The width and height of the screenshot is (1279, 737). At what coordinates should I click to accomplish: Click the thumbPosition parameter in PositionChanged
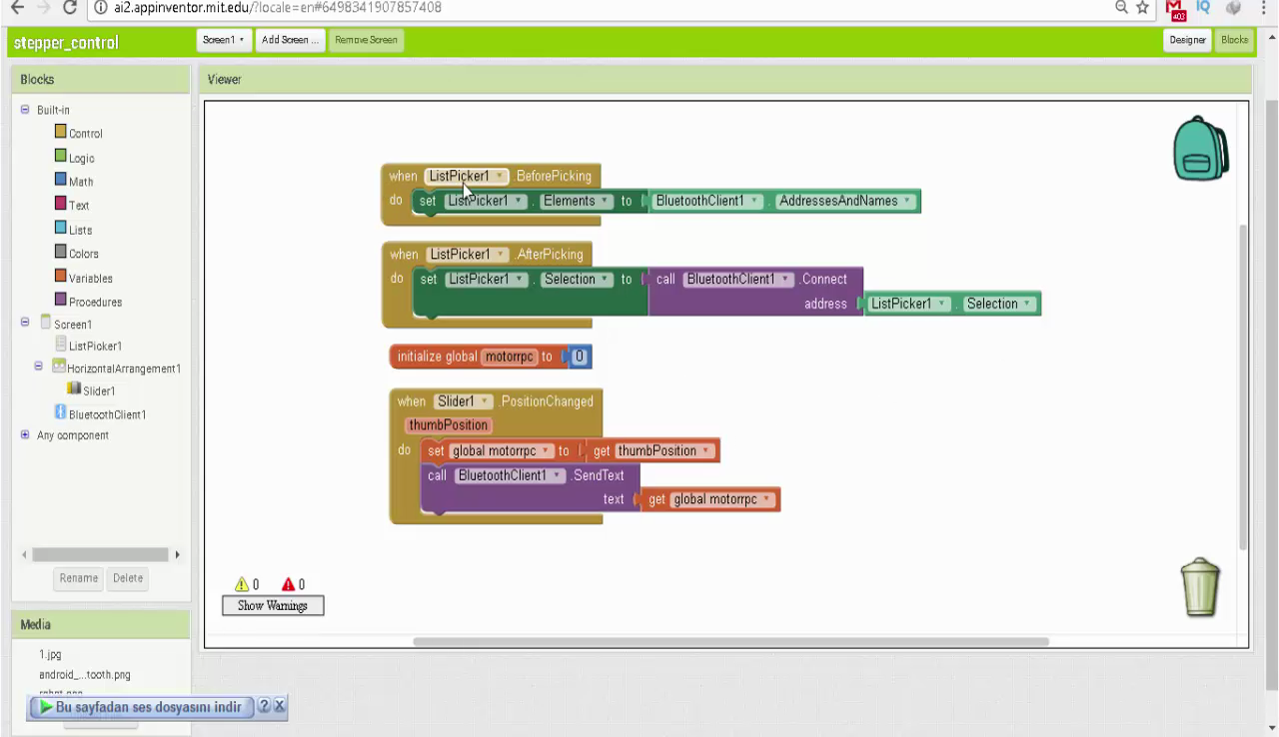pos(449,425)
